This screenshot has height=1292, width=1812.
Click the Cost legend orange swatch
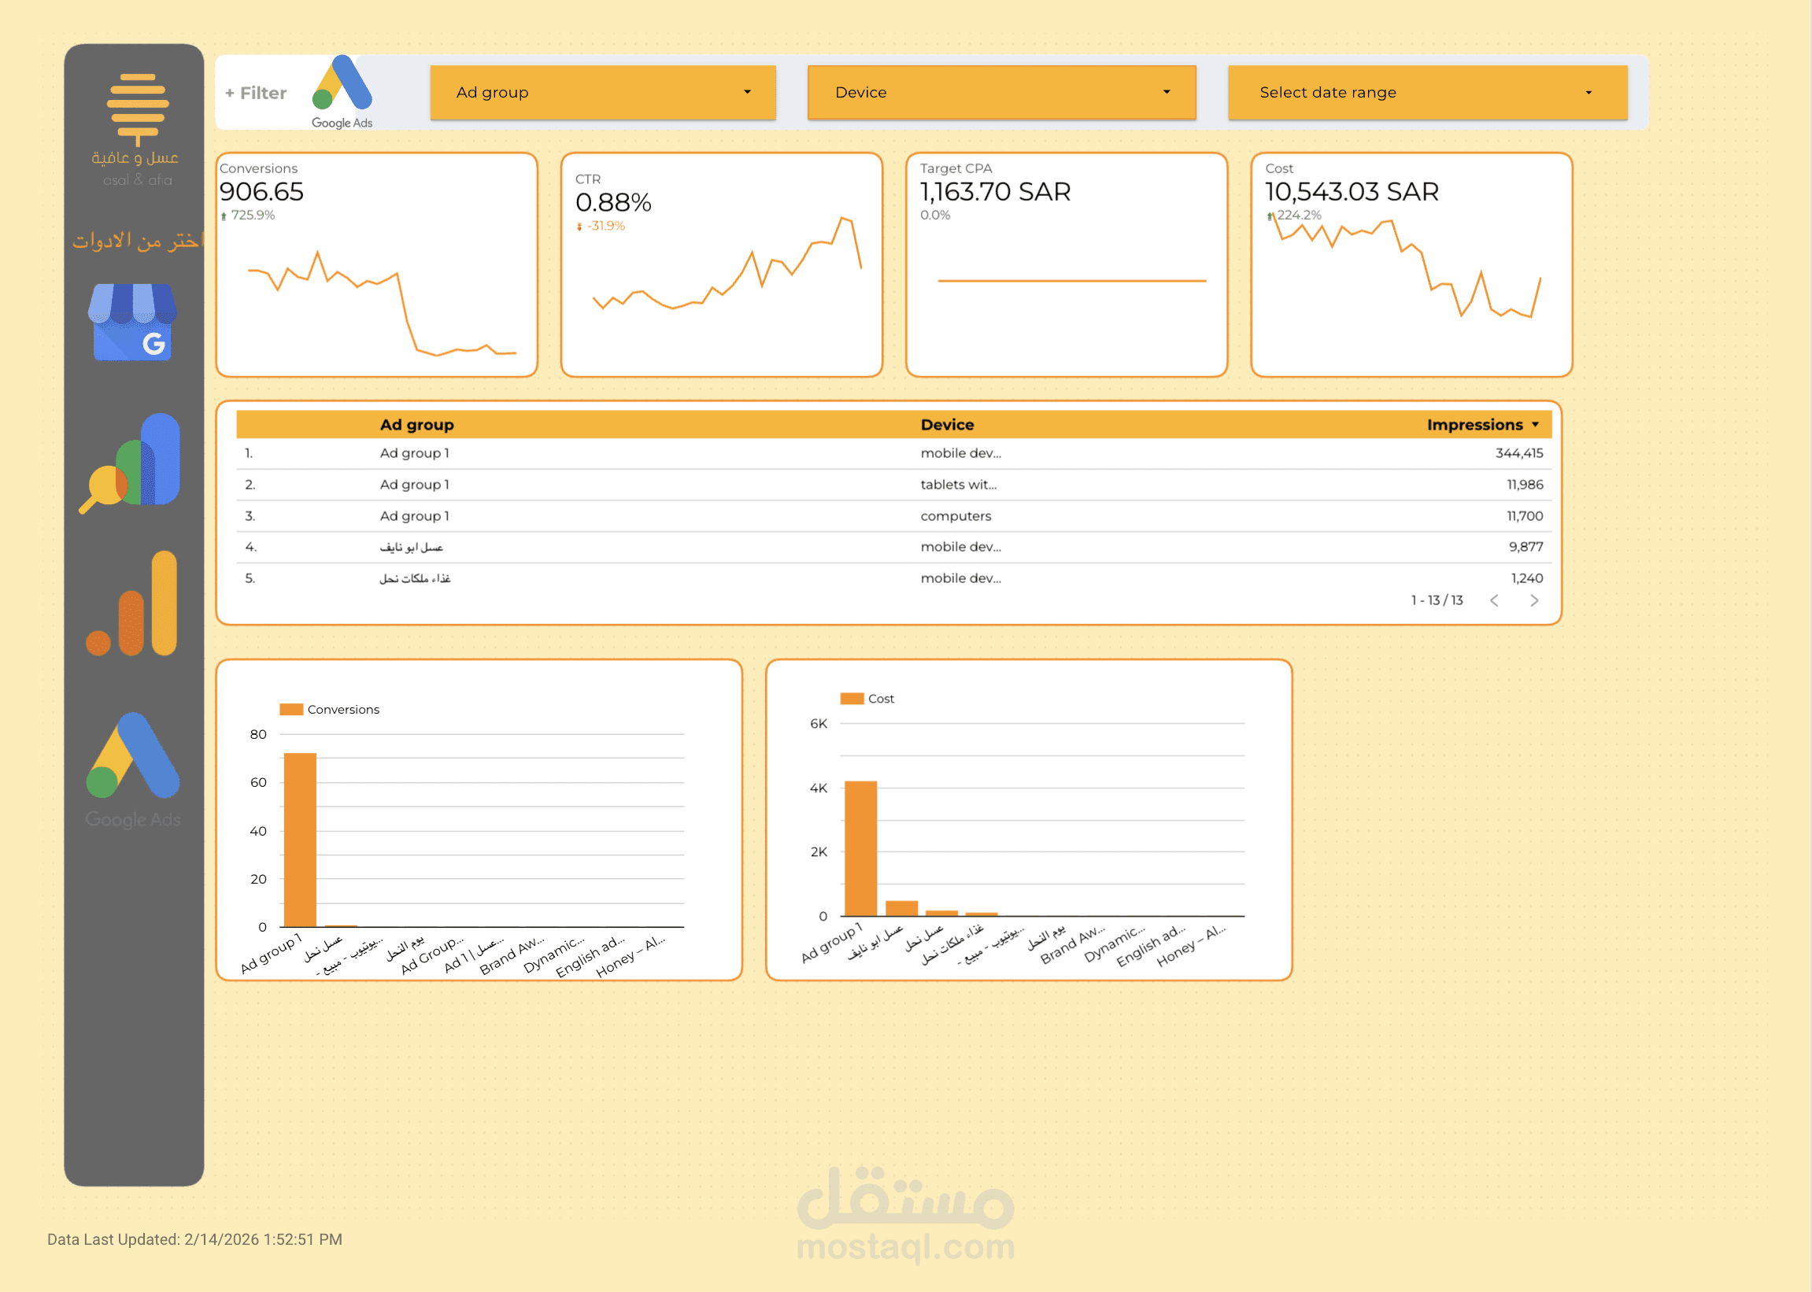coord(852,699)
